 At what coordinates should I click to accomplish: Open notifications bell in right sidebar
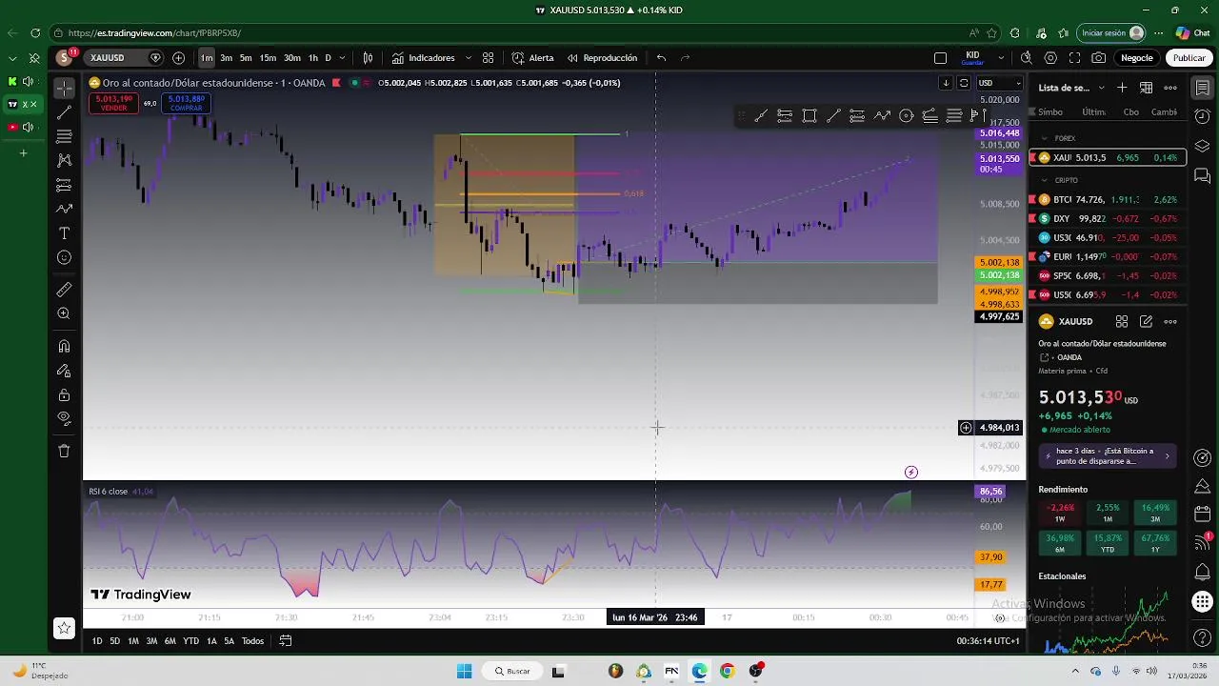click(1203, 572)
